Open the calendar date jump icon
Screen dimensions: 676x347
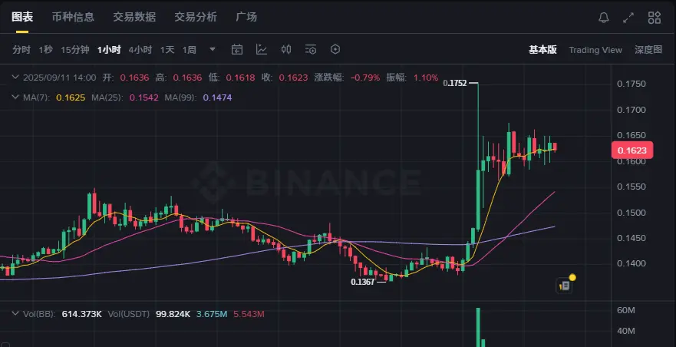pos(236,50)
